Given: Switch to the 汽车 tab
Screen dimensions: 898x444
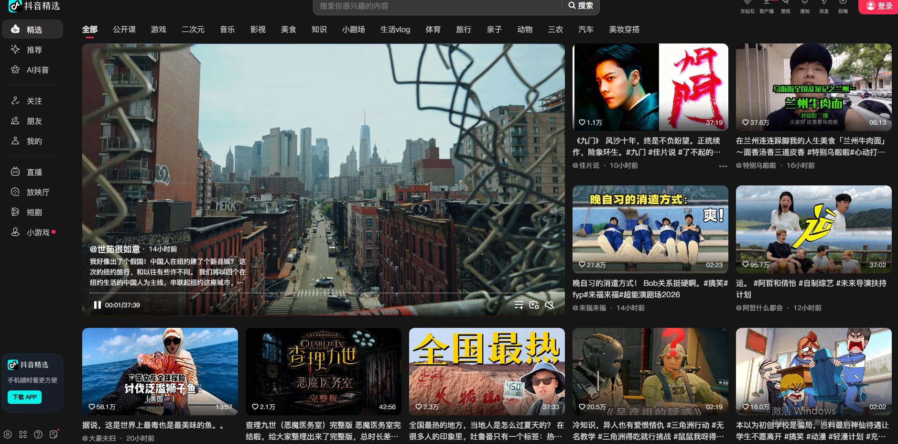Looking at the screenshot, I should [586, 30].
